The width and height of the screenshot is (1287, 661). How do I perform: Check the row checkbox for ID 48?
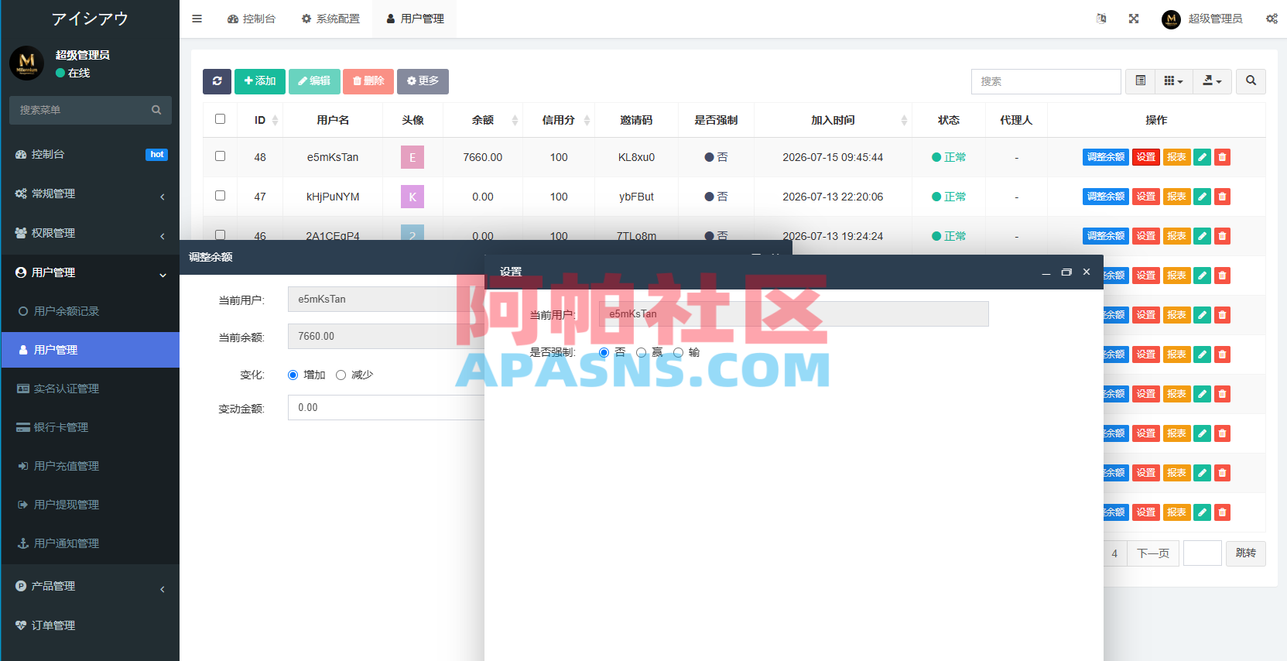pyautogui.click(x=220, y=156)
